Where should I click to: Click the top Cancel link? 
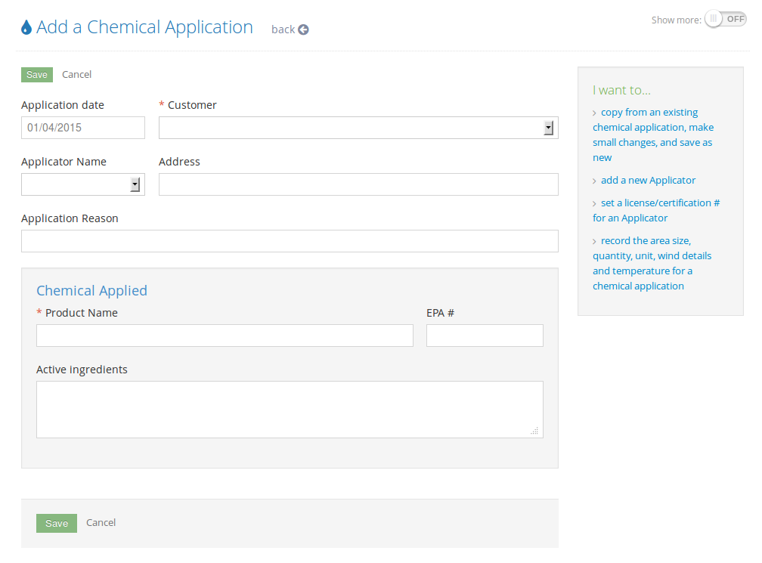(77, 75)
